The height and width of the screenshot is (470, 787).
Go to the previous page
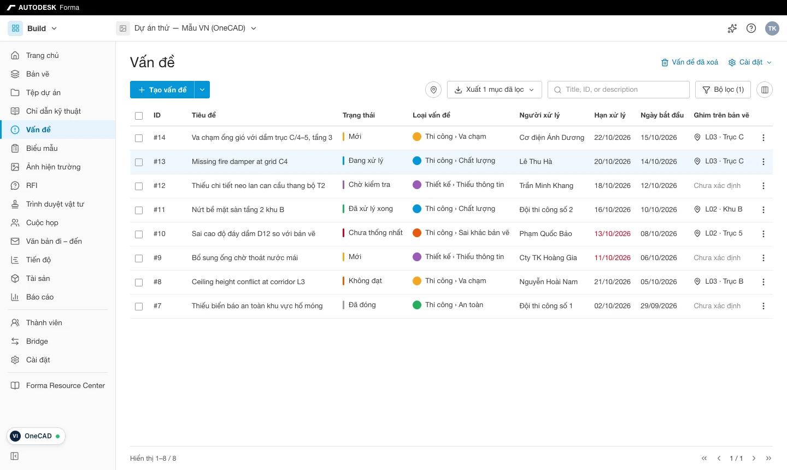pyautogui.click(x=719, y=459)
